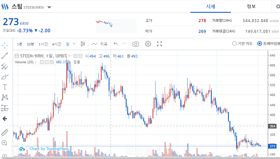This screenshot has height=159, width=280.
Task: Collapse the left drawing toolbar handle
Action: pos(12,147)
